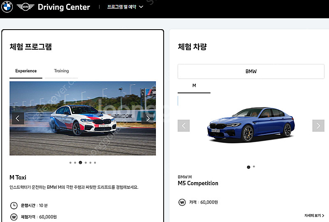Click the M Taxi description sentence
Image resolution: width=329 pixels, height=222 pixels.
pyautogui.click(x=74, y=187)
